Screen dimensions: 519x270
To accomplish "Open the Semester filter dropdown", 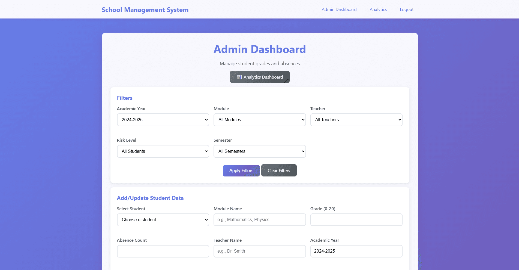I will [259, 151].
